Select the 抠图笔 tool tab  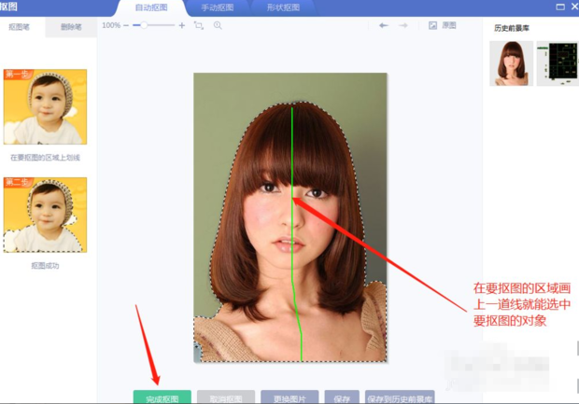pos(20,27)
